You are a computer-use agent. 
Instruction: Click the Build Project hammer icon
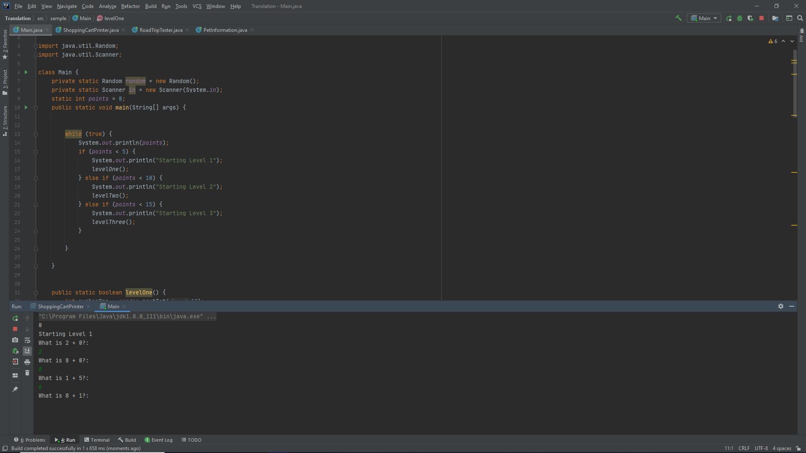click(678, 18)
